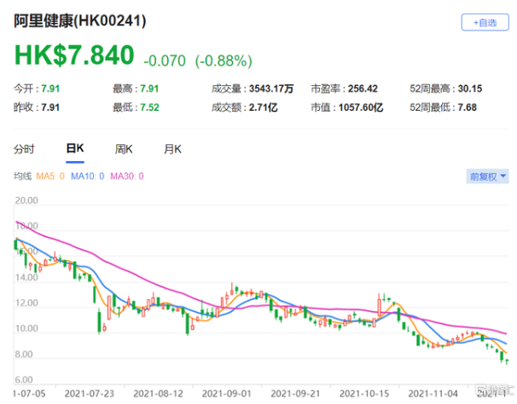The height and width of the screenshot is (404, 517).
Task: Click the 2021-11-04 date axis label
Action: point(433,394)
